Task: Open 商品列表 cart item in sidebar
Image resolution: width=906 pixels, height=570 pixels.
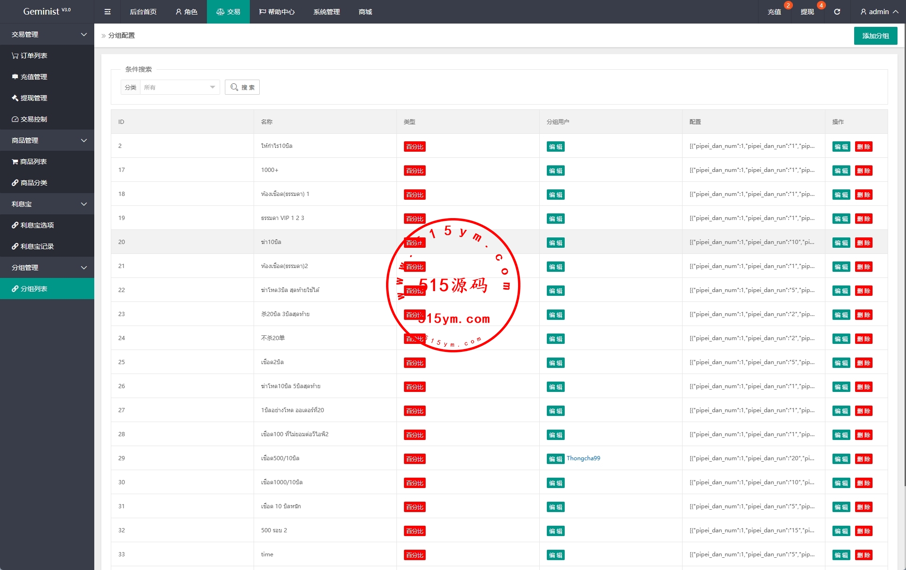Action: coord(34,162)
